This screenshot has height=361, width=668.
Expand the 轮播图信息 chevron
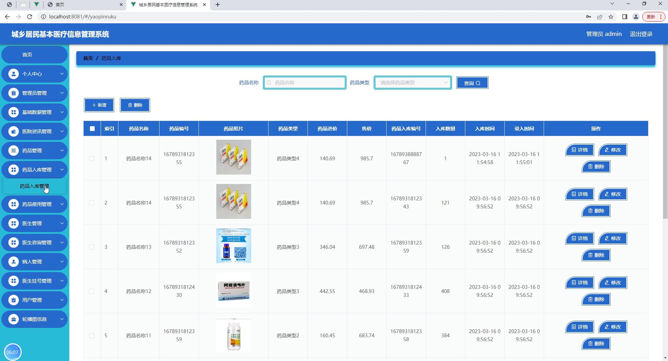(62, 319)
